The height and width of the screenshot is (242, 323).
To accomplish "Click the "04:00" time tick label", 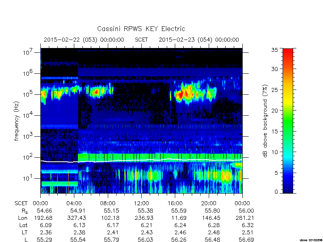I will 74,204.
